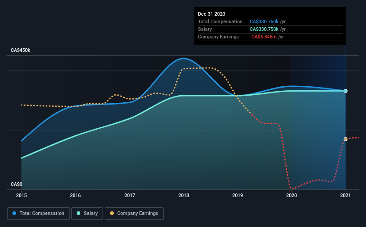The width and height of the screenshot is (366, 227).
Task: Click the Total Compensation CA$330.750k tooltip value
Action: tap(264, 21)
